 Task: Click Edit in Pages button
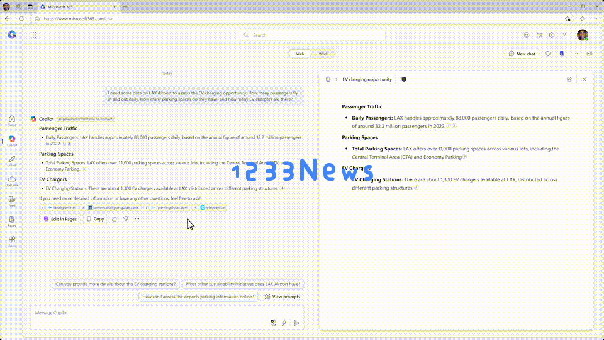[60, 219]
